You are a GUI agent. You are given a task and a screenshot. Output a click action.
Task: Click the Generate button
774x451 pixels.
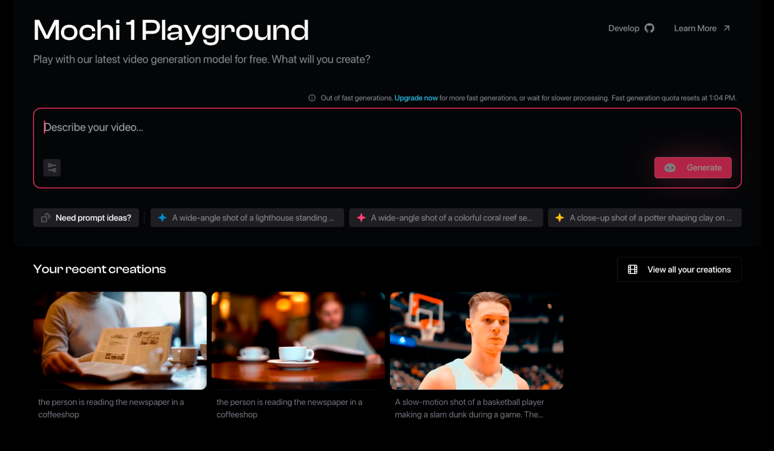click(x=692, y=168)
